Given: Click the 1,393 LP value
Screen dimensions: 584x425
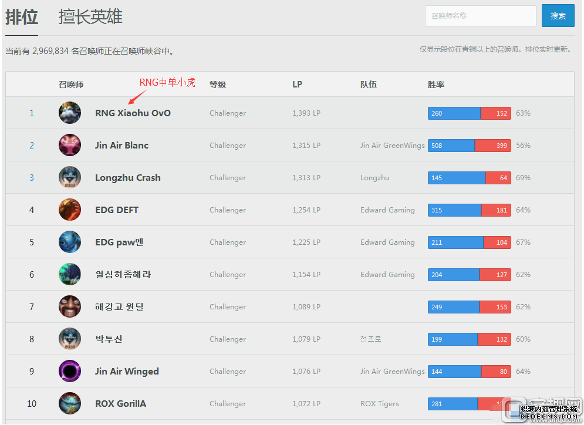Looking at the screenshot, I should click(306, 113).
